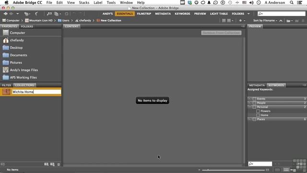This screenshot has width=307, height=173.
Task: Open the COLLECTIONS panel tab
Action: coord(24,86)
